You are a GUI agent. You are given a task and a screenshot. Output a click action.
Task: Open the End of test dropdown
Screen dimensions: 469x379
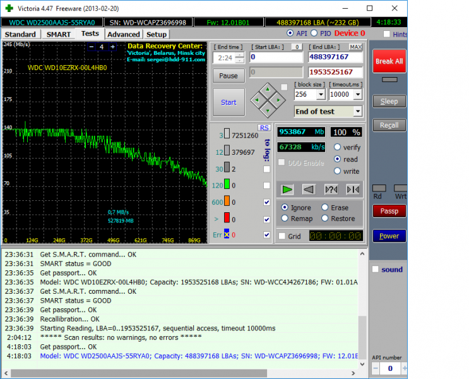pos(358,111)
